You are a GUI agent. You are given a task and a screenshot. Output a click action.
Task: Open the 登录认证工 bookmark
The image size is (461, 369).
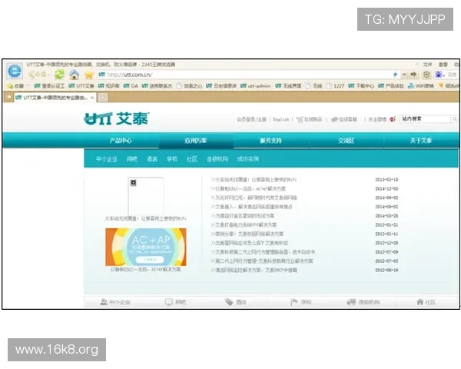pyautogui.click(x=49, y=86)
